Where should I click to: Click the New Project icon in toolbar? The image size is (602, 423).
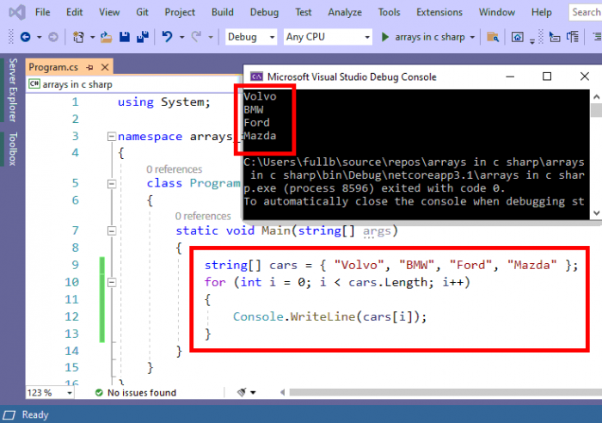78,37
